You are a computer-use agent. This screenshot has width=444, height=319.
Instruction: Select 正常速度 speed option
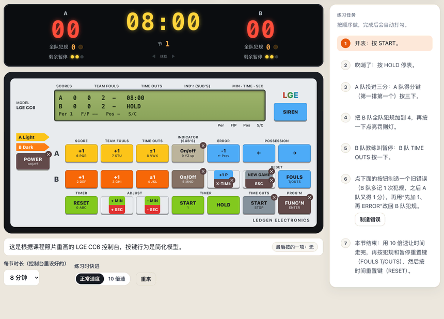90,279
